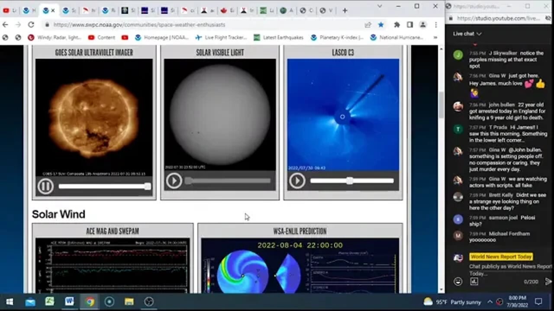Open the WSA-ENLIL Prediction image
The height and width of the screenshot is (311, 554).
300,266
